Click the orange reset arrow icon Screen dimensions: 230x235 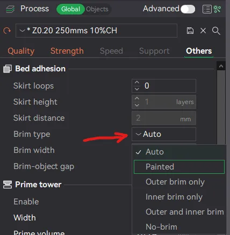(x=7, y=31)
